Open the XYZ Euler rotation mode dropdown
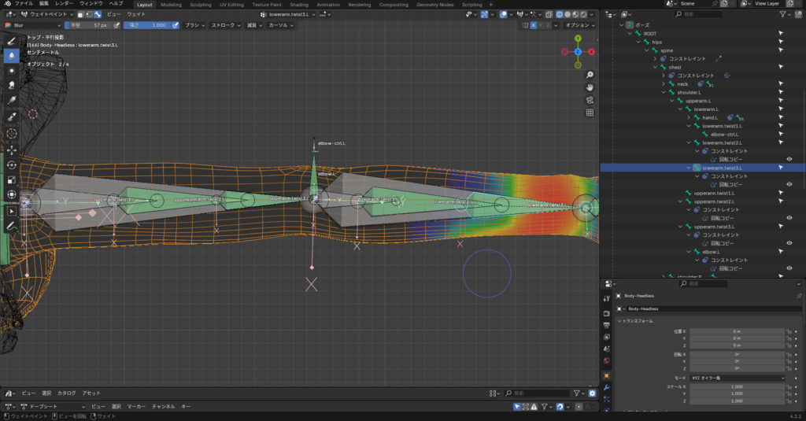This screenshot has height=421, width=806. [737, 378]
